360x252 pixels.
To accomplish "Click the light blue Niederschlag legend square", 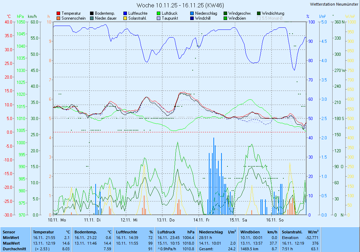I will (x=192, y=13).
